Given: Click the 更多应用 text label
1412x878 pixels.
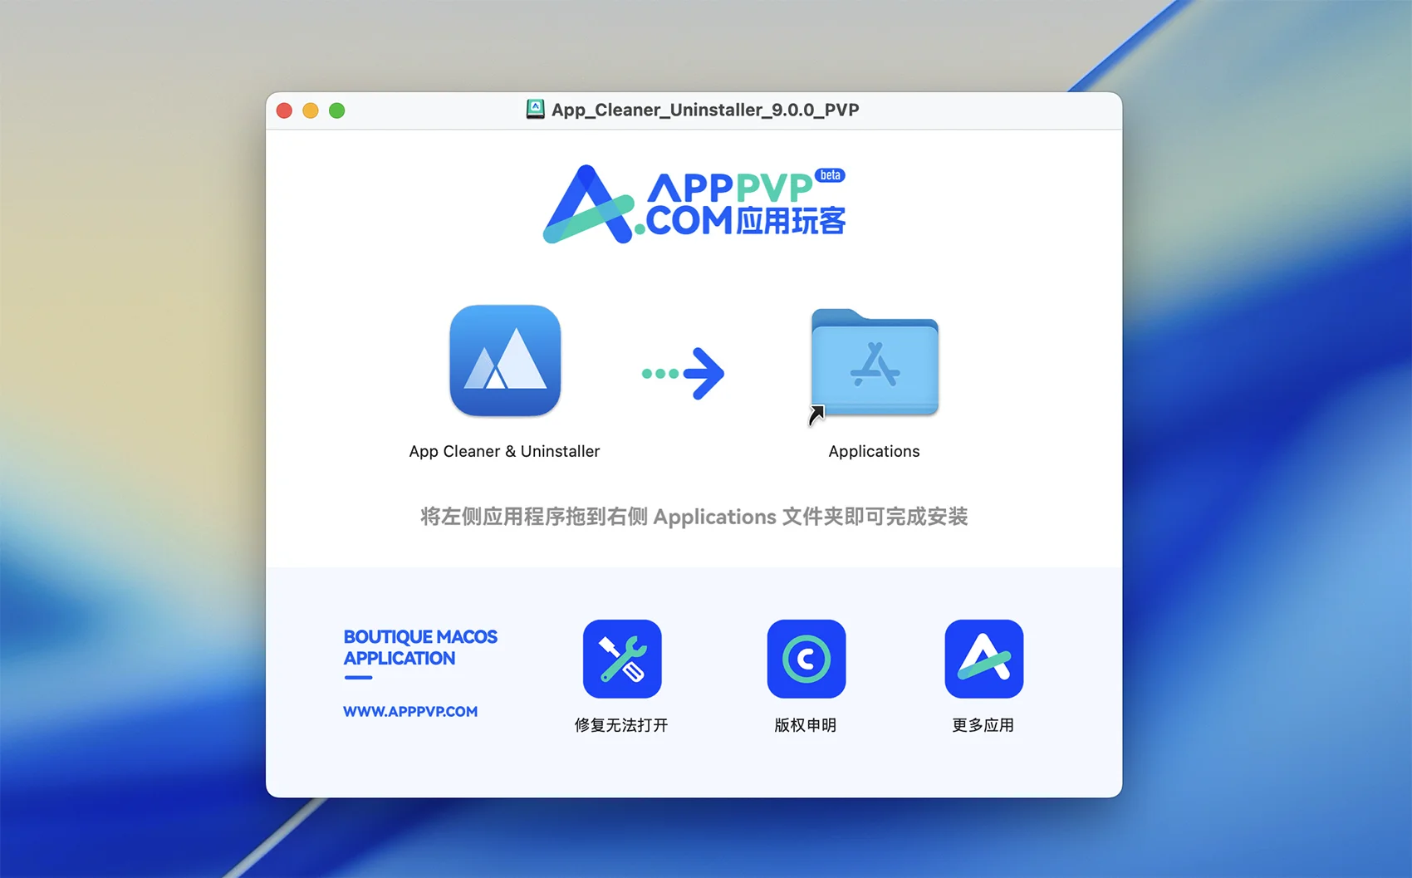Looking at the screenshot, I should pos(983,725).
